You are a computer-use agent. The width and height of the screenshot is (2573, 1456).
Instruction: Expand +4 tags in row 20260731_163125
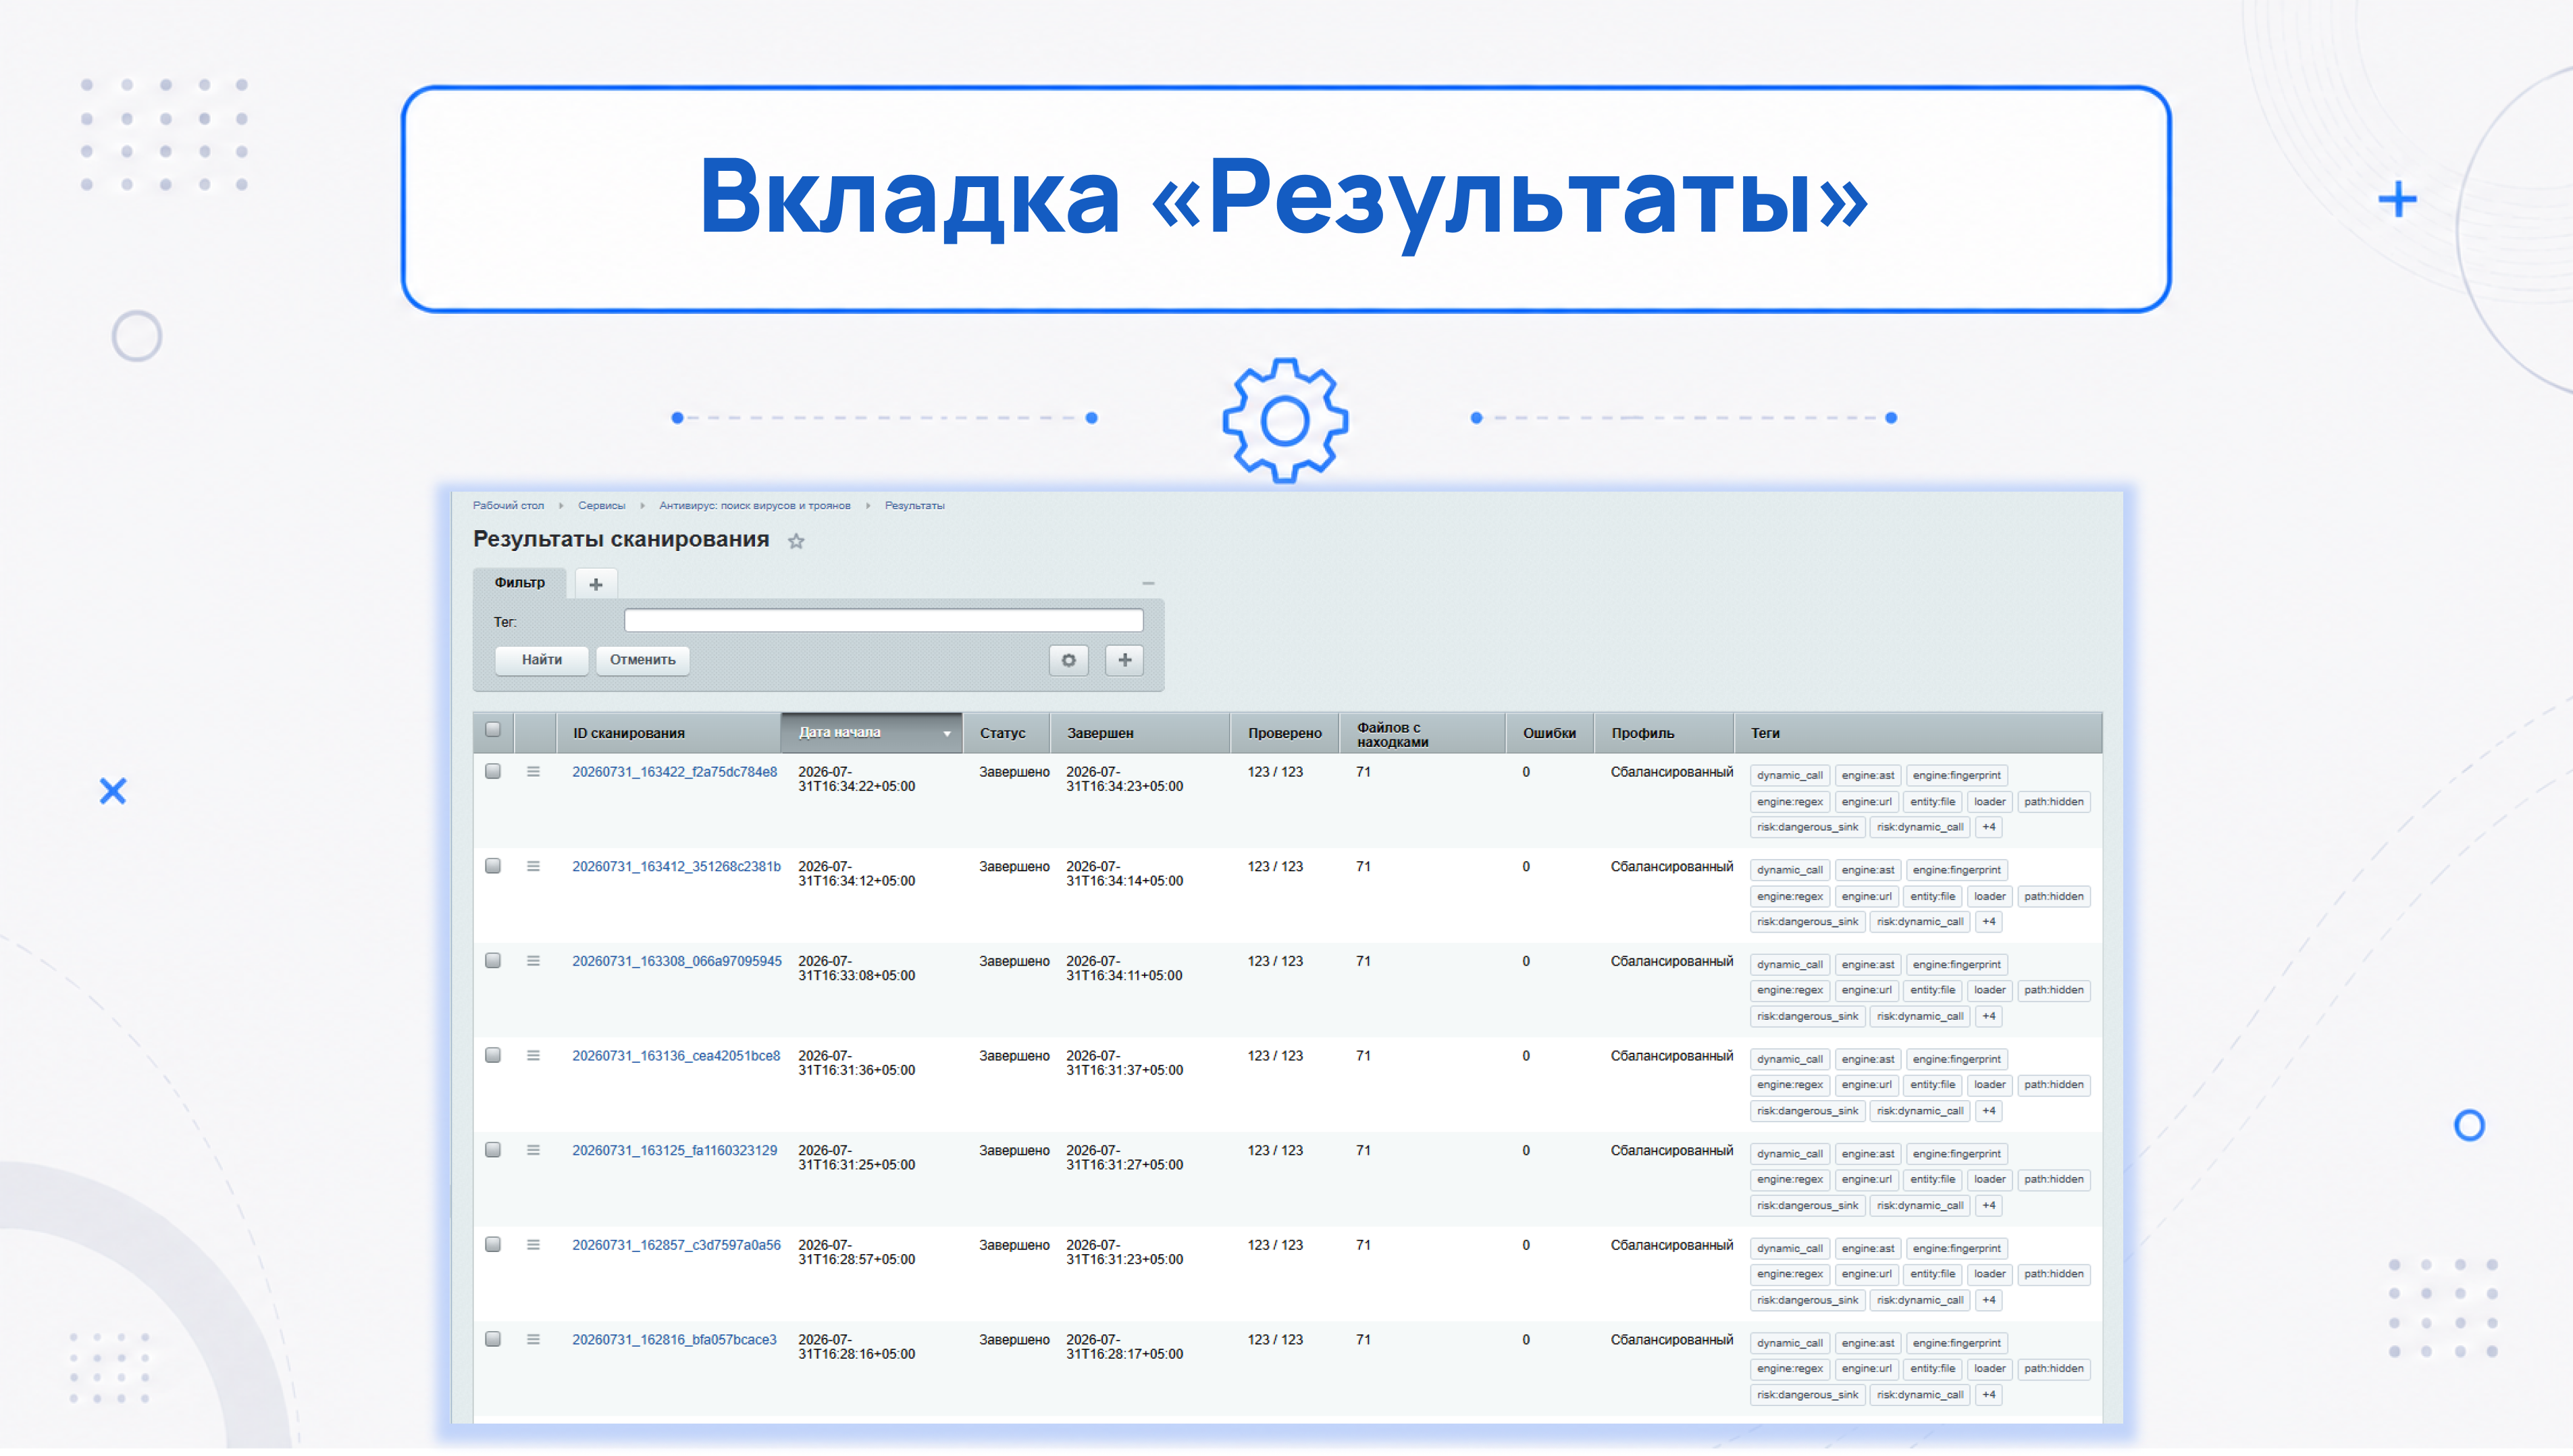click(1988, 1206)
